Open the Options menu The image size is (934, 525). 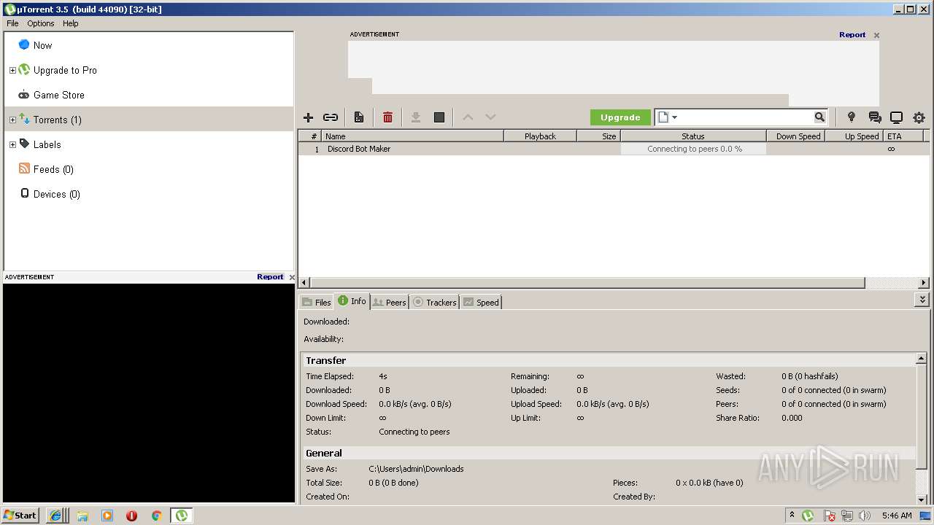coord(41,23)
